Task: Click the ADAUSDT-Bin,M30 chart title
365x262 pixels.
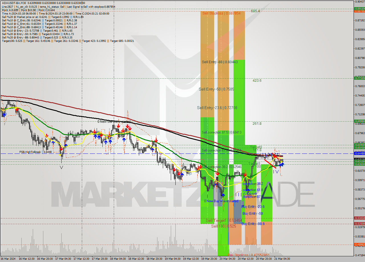Action: (x=43, y=3)
